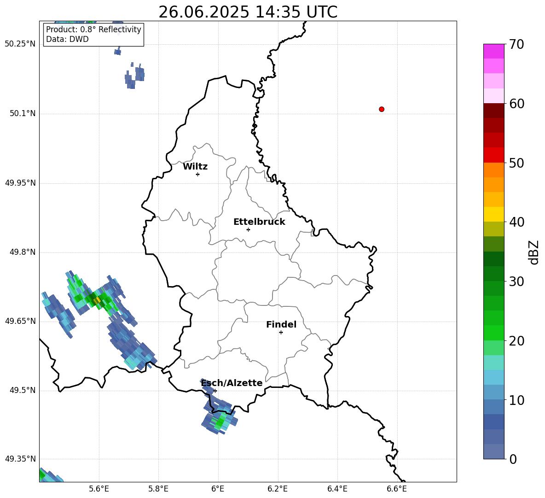Click the 49.5°N latitude tick label
This screenshot has width=545, height=498.
(23, 390)
